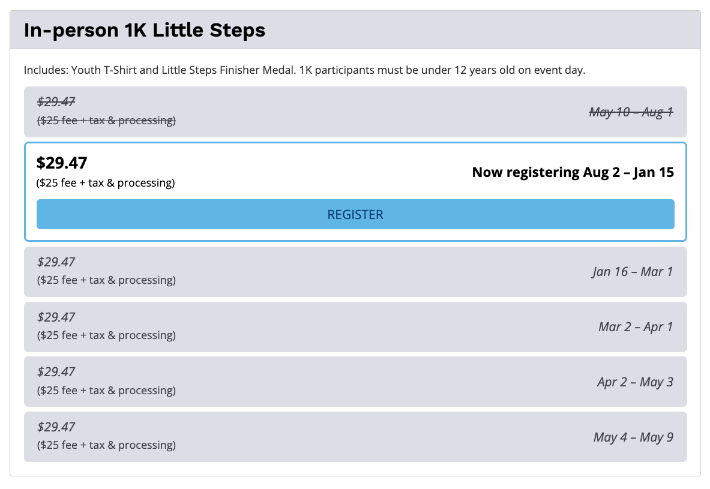The width and height of the screenshot is (710, 489).
Task: Select the May 4 – May 9 date range
Action: [633, 437]
